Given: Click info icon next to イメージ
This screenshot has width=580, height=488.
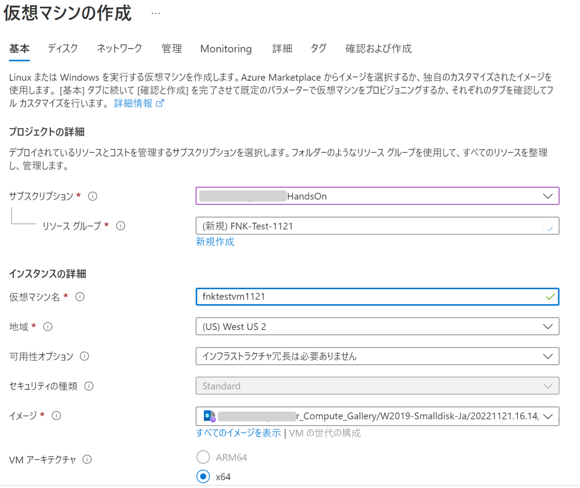Looking at the screenshot, I should click(x=57, y=415).
